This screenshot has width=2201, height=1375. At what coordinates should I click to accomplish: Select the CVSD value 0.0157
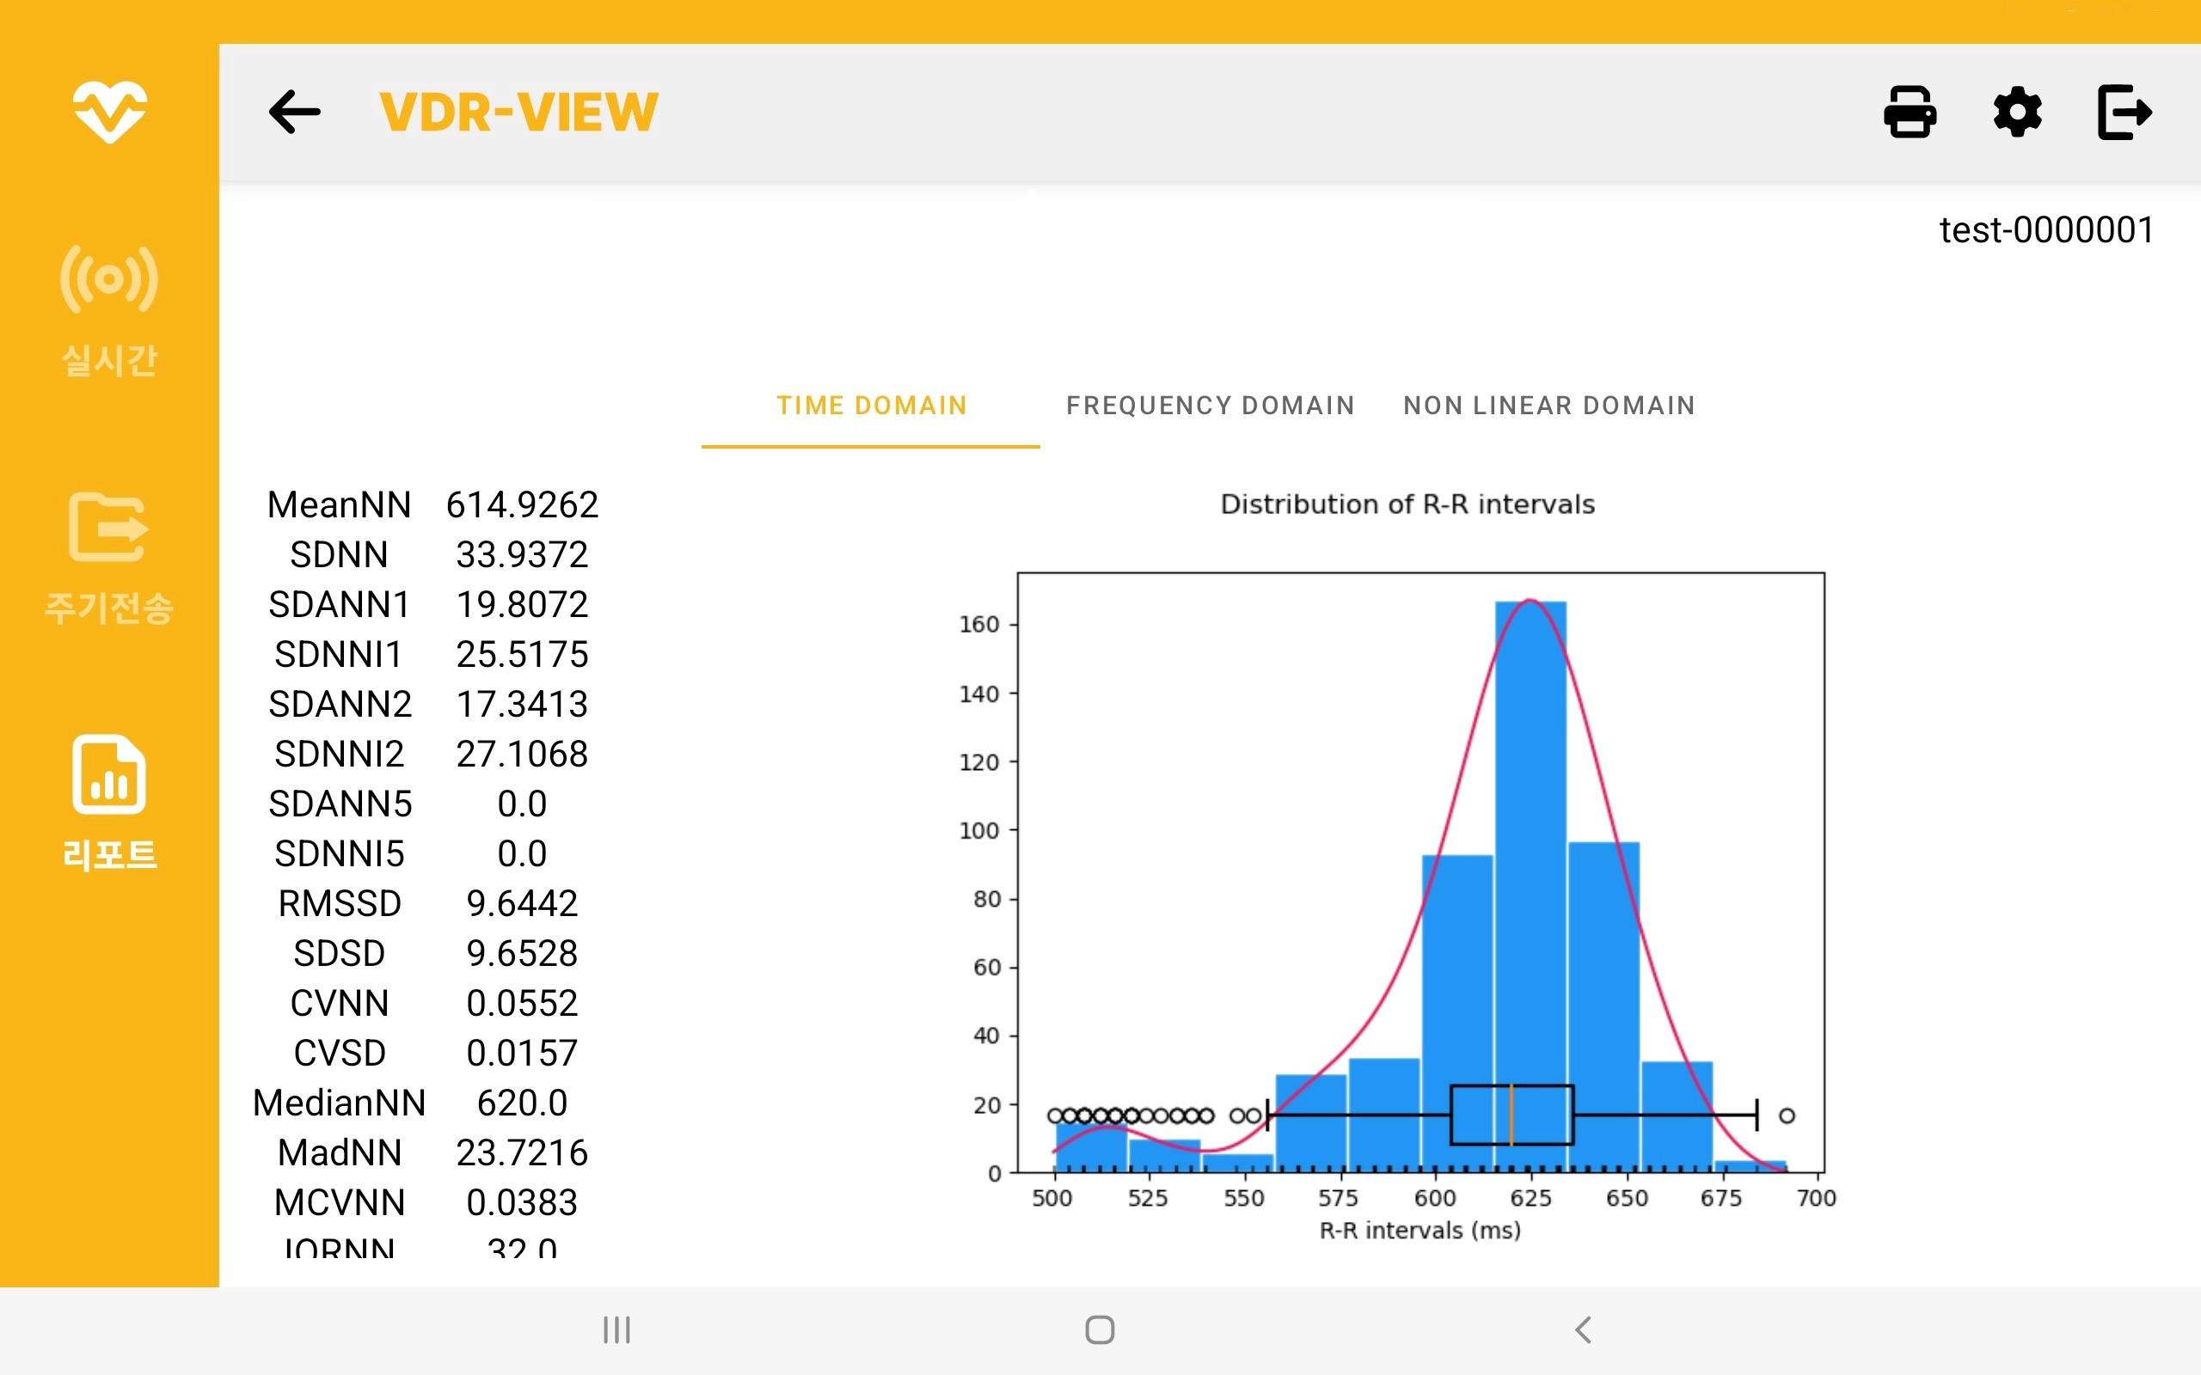[x=522, y=1054]
